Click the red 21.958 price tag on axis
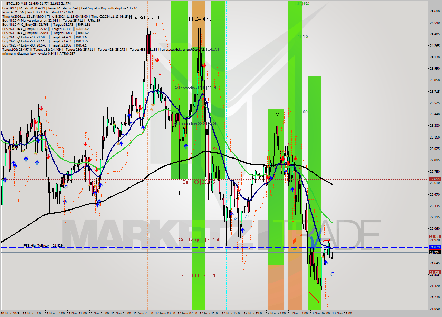Image resolution: width=442 pixels, height=317 pixels. point(434,236)
